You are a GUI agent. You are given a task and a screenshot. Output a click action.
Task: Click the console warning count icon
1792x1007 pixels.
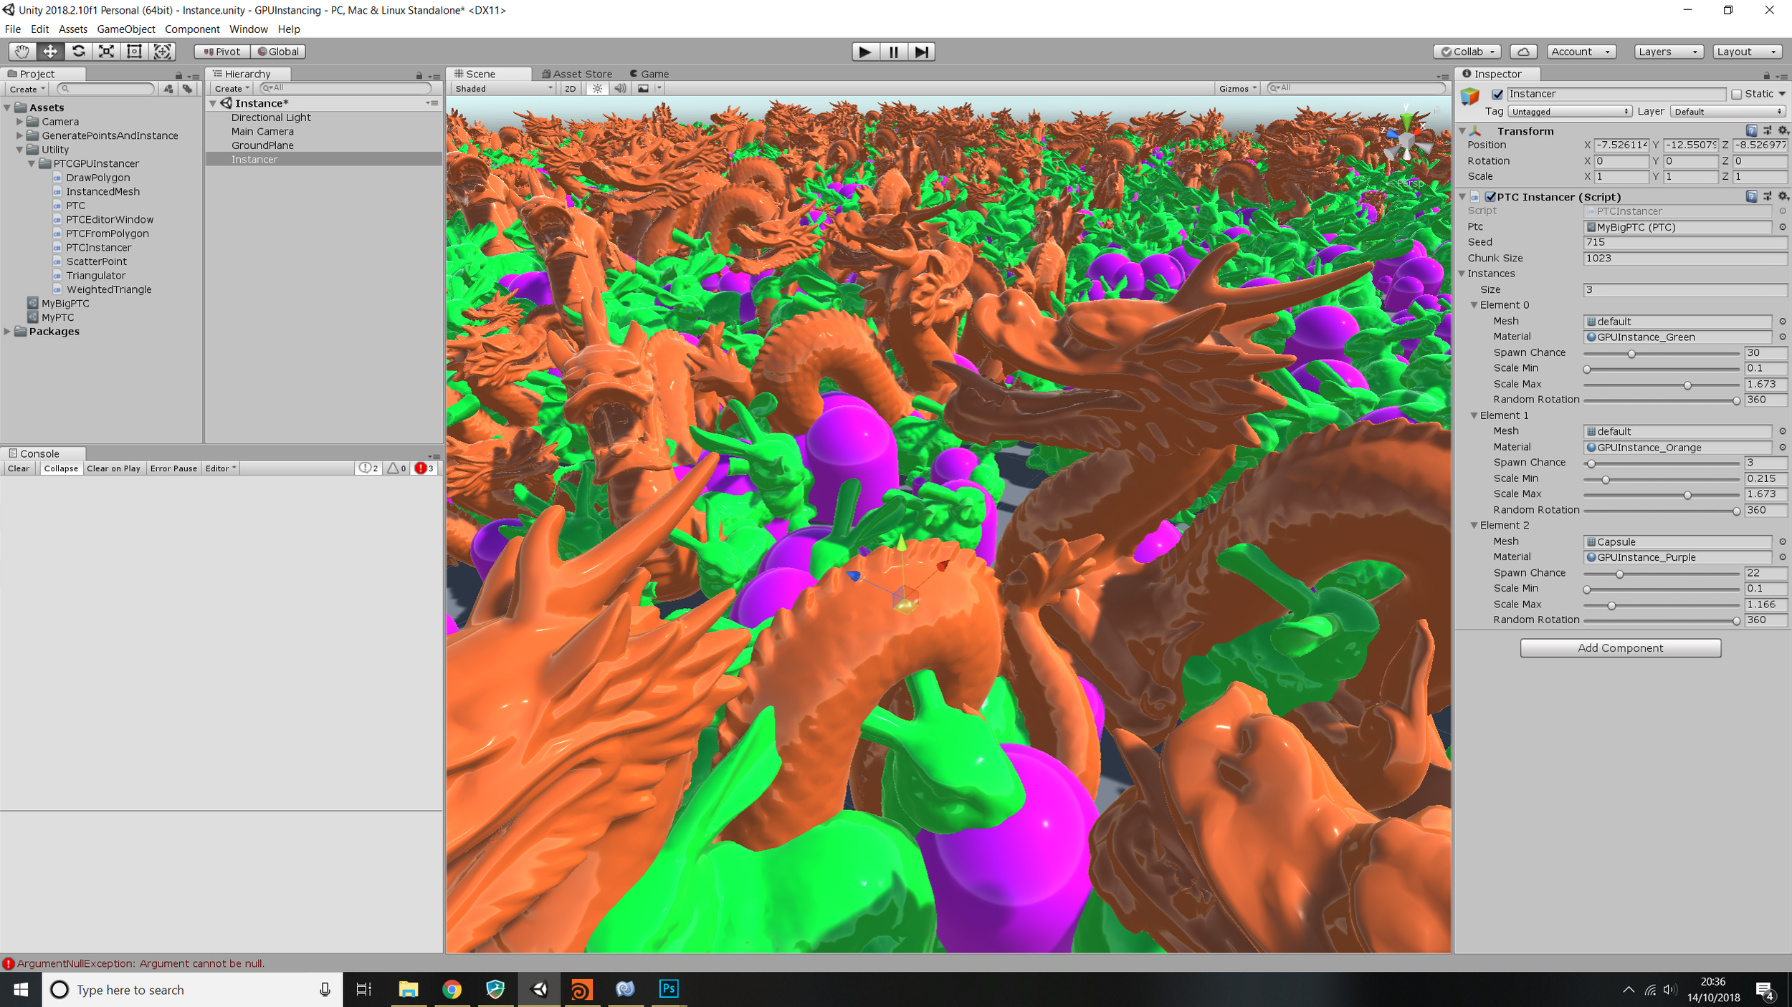397,468
